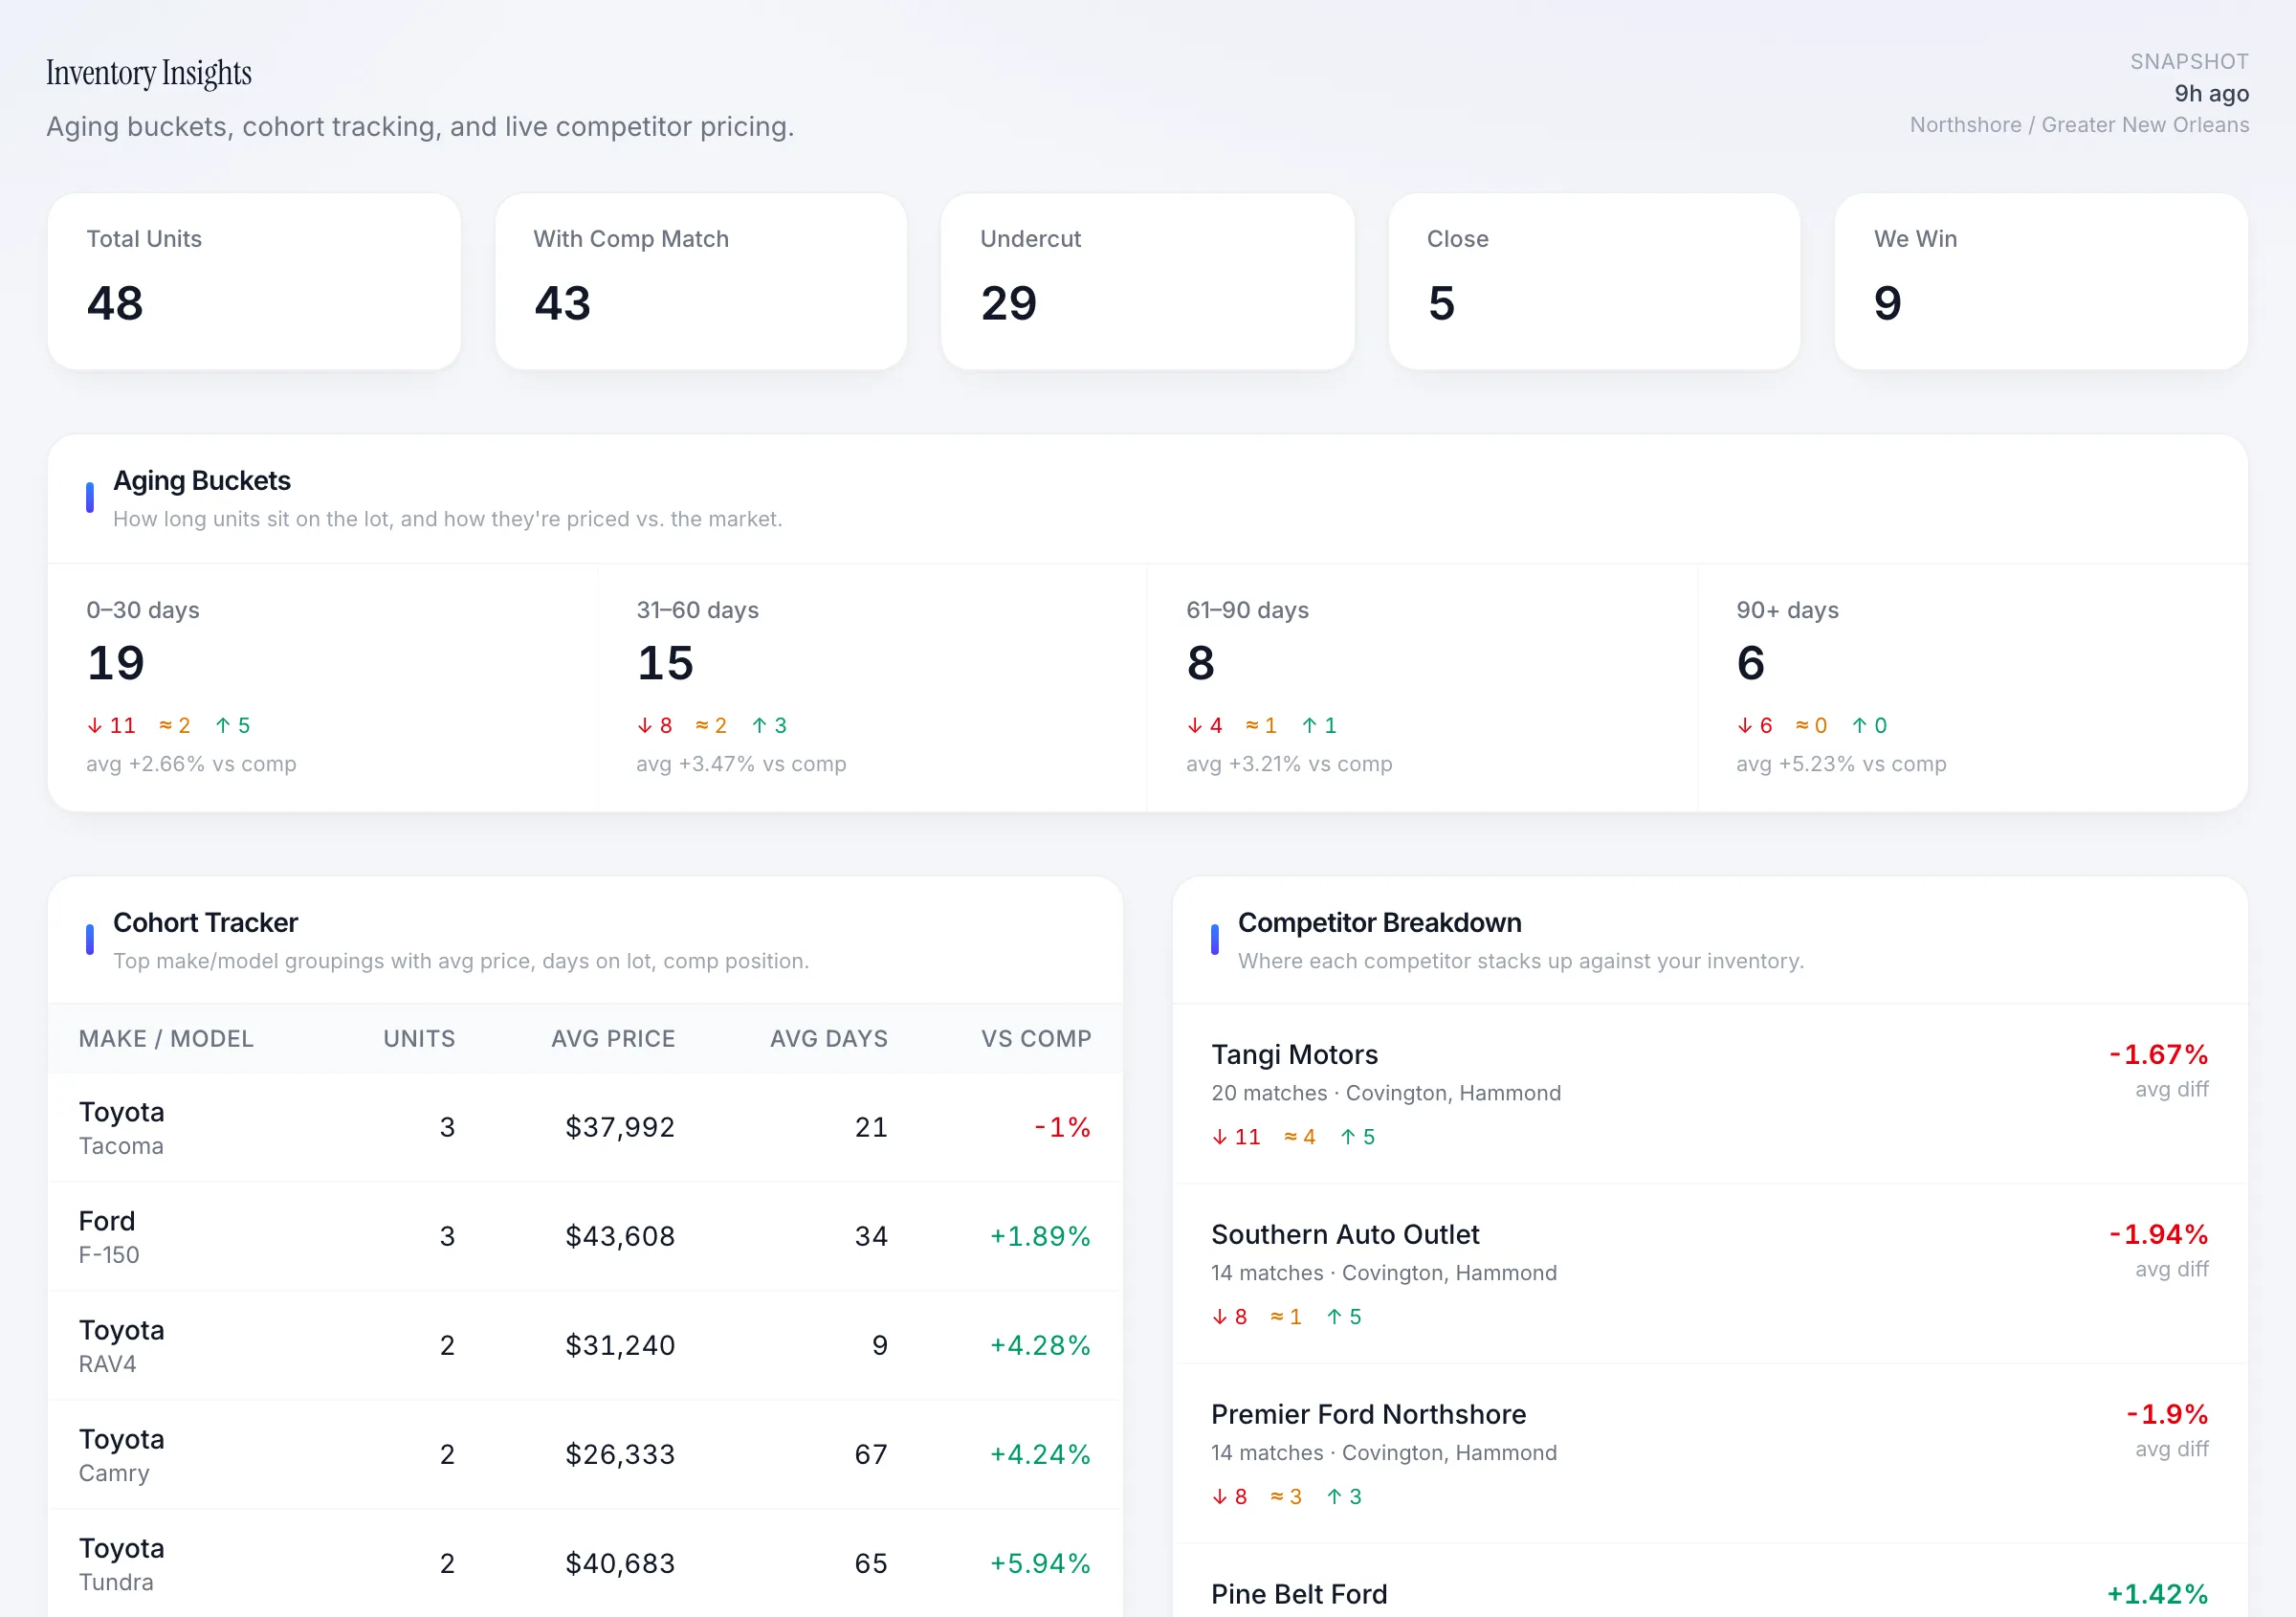The image size is (2296, 1617).
Task: Sort by AVG DAYS column header
Action: [828, 1038]
